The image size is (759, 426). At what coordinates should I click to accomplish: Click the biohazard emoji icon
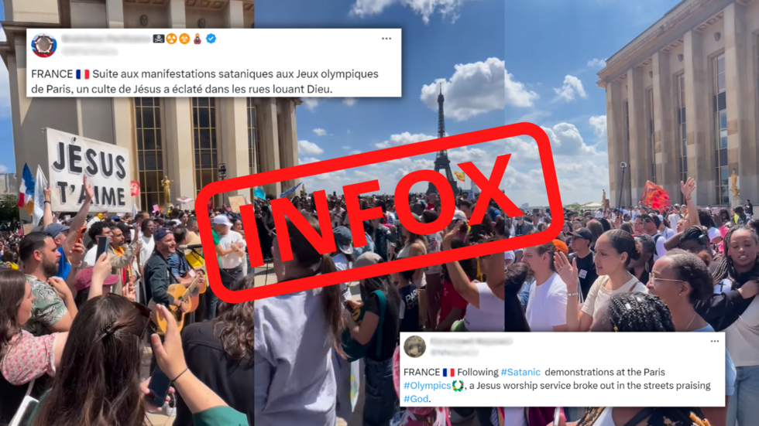pyautogui.click(x=184, y=39)
